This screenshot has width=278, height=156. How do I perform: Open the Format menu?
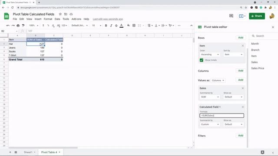[x=48, y=19]
